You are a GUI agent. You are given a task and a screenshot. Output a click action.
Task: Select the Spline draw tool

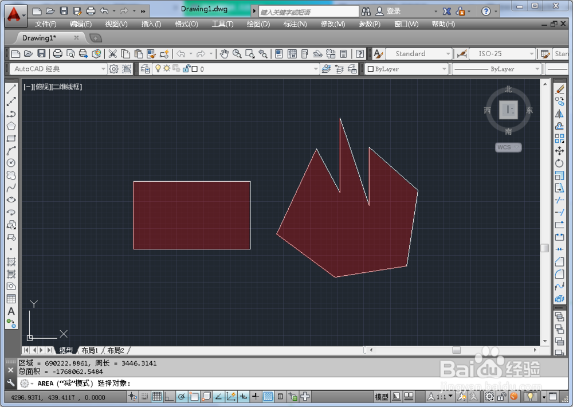click(11, 188)
